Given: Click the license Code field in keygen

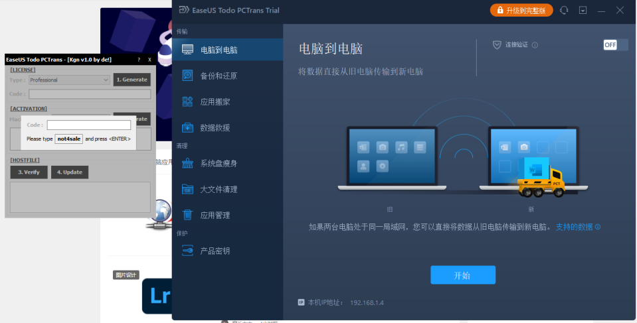Looking at the screenshot, I should pyautogui.click(x=90, y=94).
